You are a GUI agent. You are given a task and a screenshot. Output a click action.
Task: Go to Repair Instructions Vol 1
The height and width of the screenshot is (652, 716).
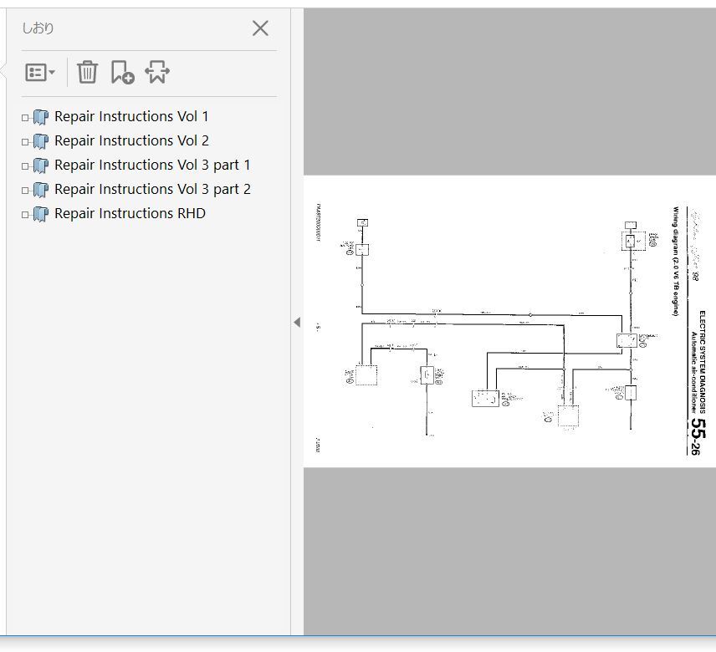point(131,117)
